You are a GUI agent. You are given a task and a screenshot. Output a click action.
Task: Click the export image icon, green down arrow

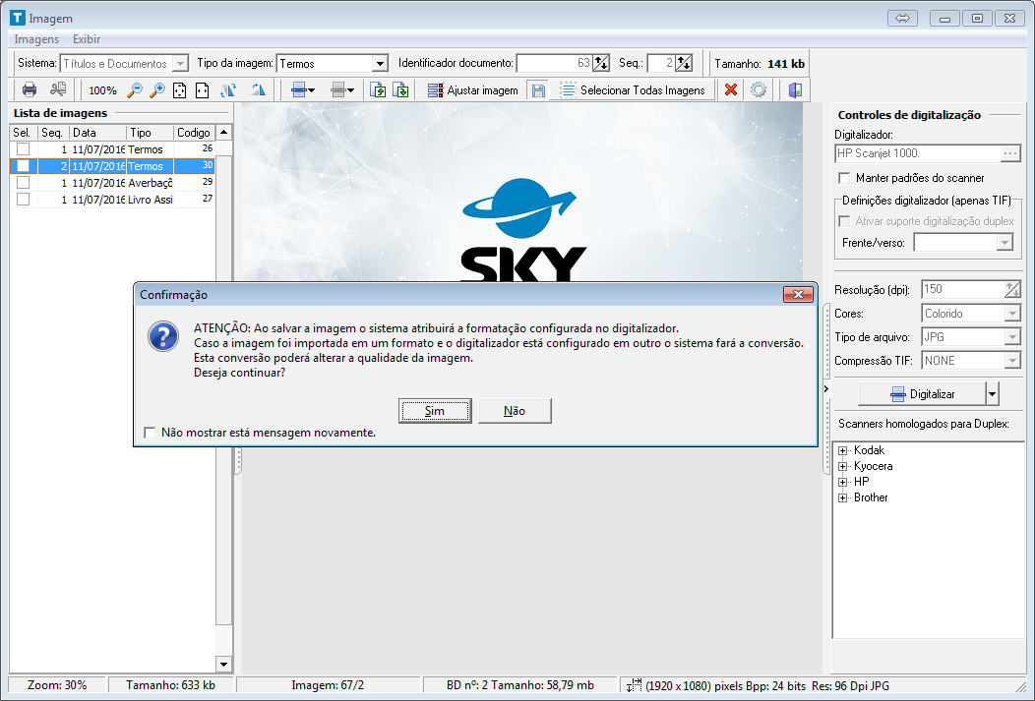[x=400, y=89]
